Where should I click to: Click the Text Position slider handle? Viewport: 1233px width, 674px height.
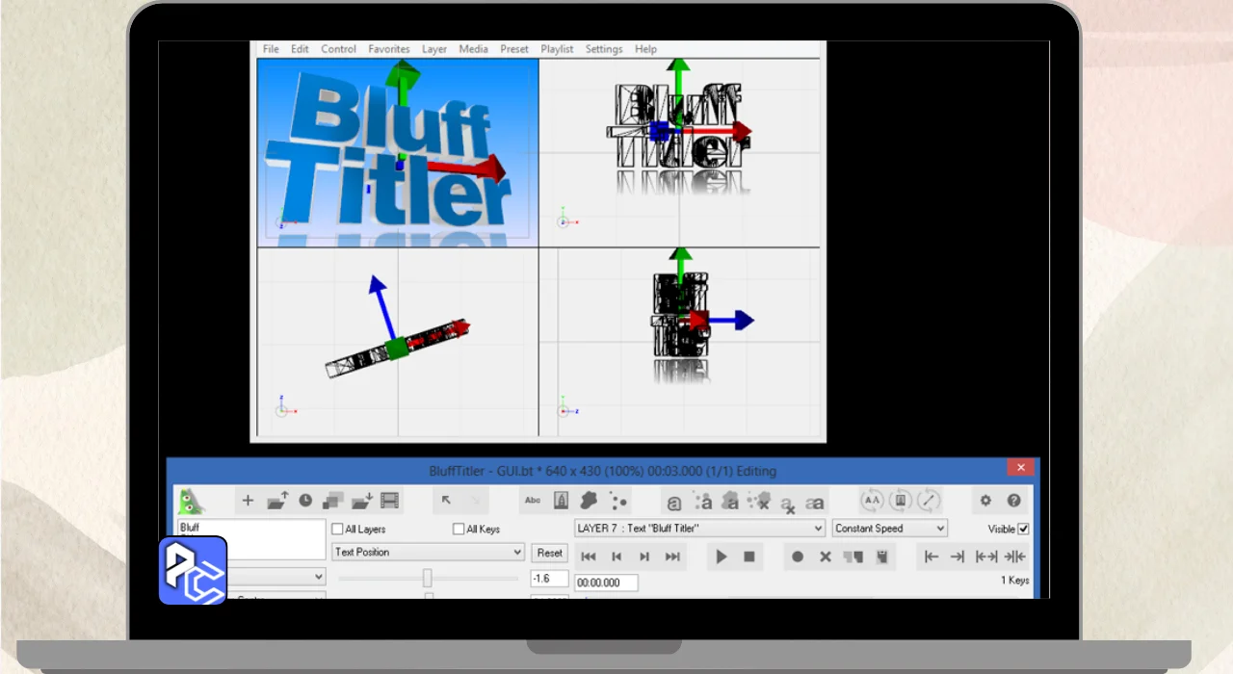pos(427,578)
